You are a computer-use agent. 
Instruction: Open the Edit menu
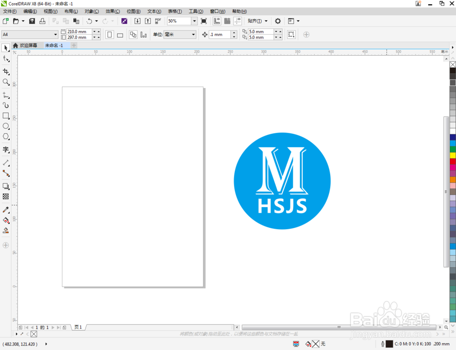pyautogui.click(x=30, y=11)
